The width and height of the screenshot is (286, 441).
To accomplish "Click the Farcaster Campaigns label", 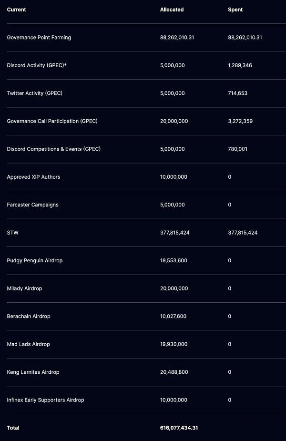I will point(32,205).
